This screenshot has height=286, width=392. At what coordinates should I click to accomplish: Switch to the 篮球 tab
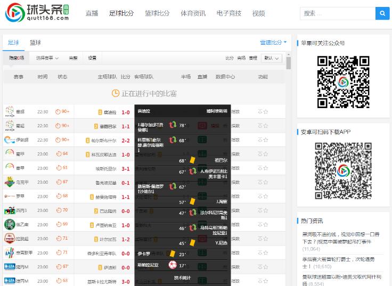35,43
